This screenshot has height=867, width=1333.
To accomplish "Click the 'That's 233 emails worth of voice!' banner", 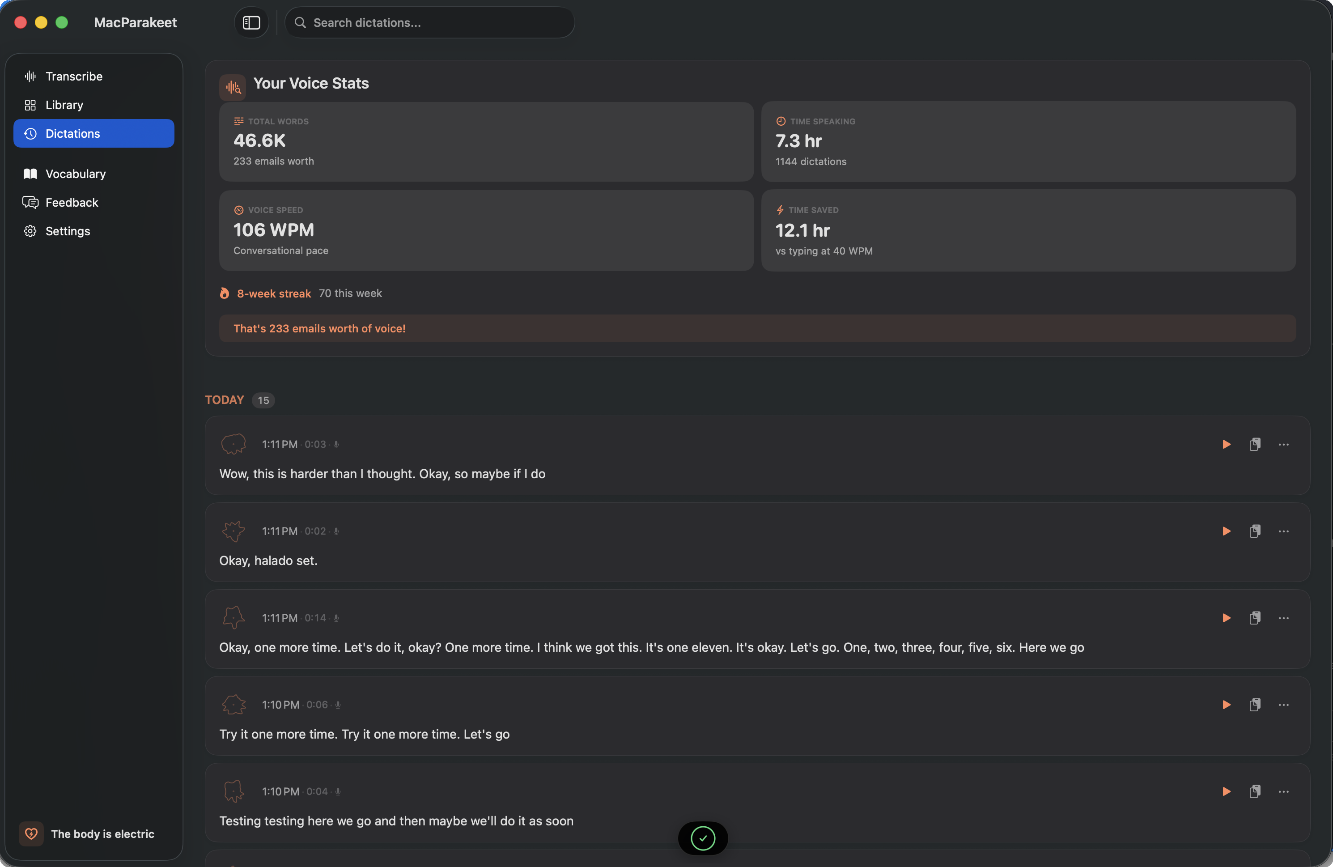I will tap(757, 328).
